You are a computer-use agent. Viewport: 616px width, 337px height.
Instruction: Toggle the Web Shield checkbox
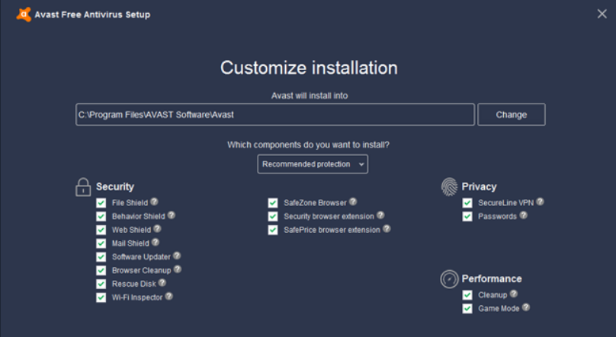pyautogui.click(x=101, y=230)
